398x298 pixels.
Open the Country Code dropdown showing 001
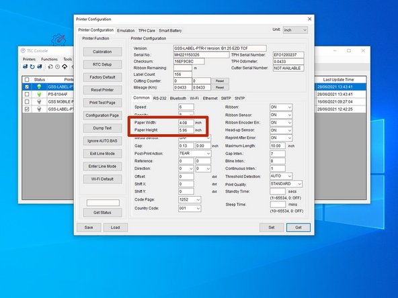190,208
